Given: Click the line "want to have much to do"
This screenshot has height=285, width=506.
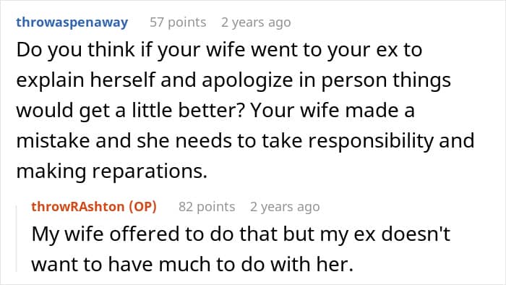Looking at the screenshot, I should [192, 264].
